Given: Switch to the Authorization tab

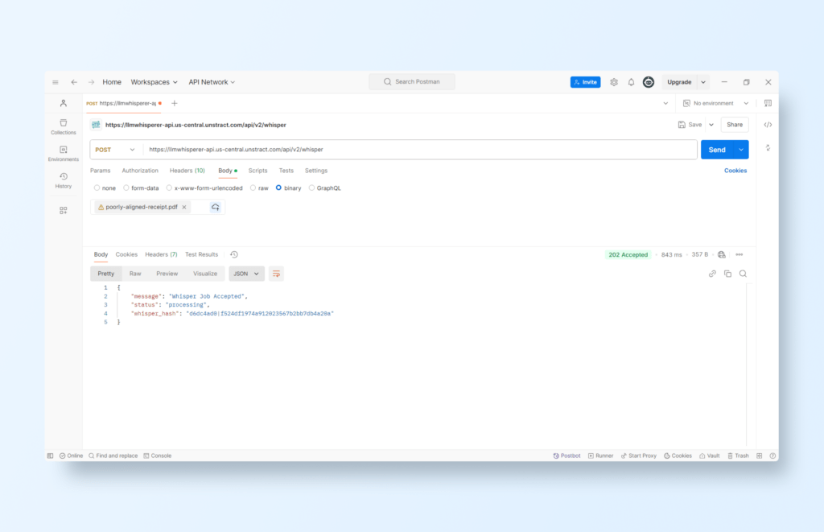Looking at the screenshot, I should pos(140,171).
